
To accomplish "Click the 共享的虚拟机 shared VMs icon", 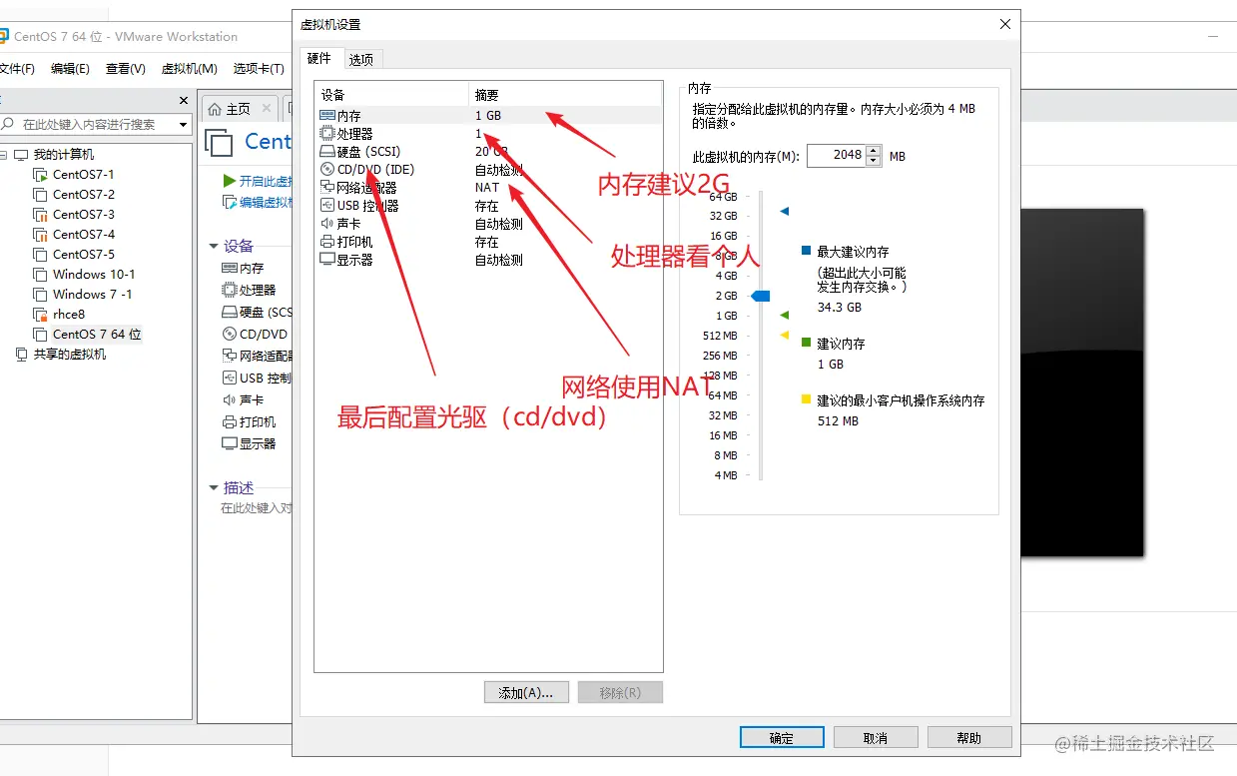I will 22,355.
